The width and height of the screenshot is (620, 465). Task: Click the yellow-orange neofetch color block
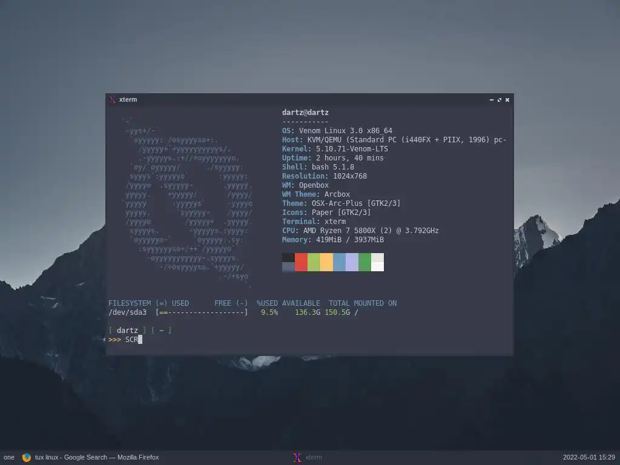click(326, 262)
